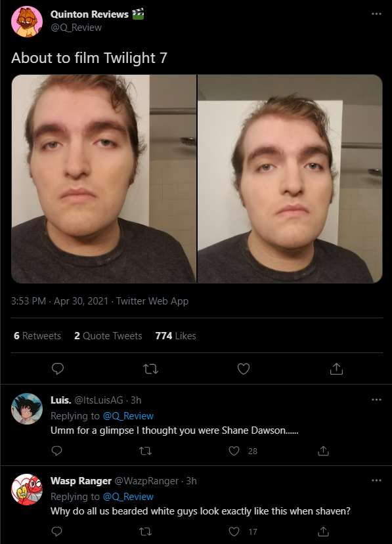View the 2 Quote Tweets

pyautogui.click(x=108, y=336)
